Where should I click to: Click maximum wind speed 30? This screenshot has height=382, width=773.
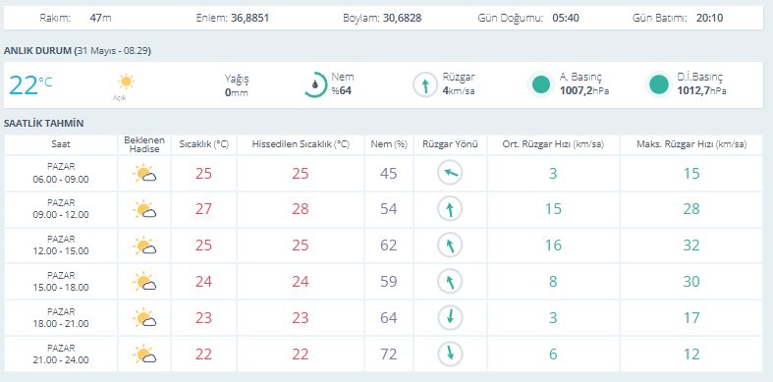click(691, 282)
